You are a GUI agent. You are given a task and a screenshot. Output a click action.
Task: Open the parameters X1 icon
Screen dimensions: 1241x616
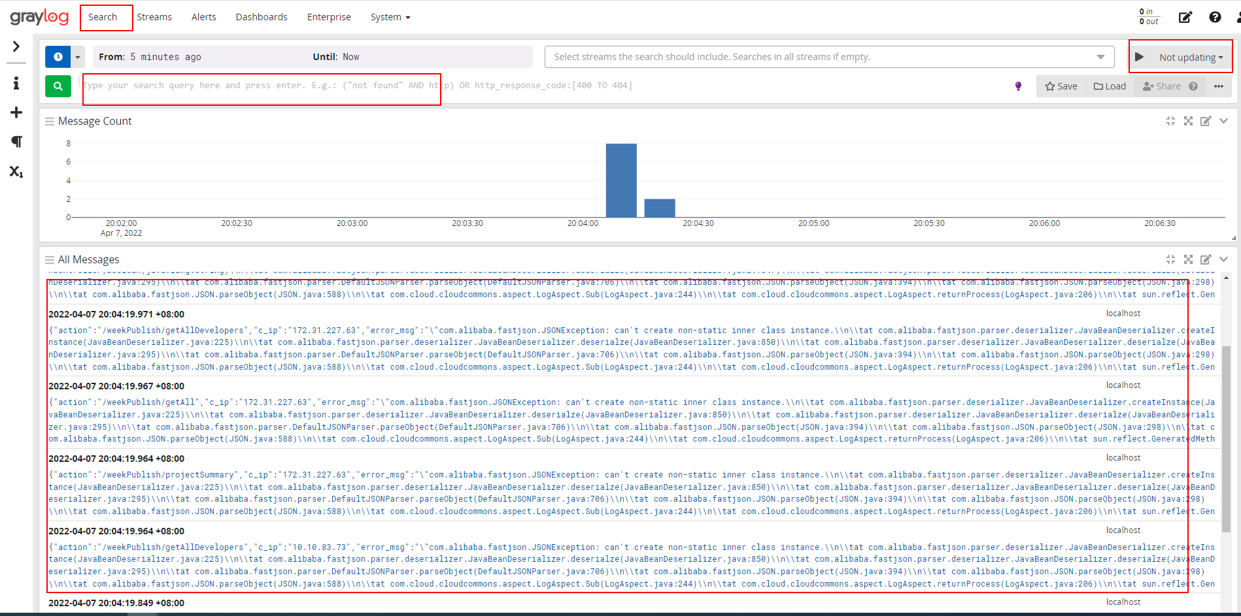pos(16,171)
